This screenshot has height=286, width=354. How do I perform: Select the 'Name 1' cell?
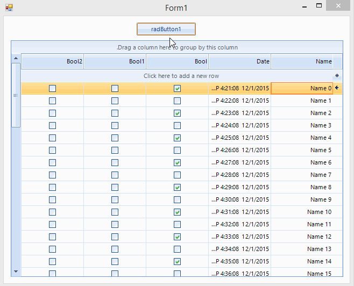(302, 101)
